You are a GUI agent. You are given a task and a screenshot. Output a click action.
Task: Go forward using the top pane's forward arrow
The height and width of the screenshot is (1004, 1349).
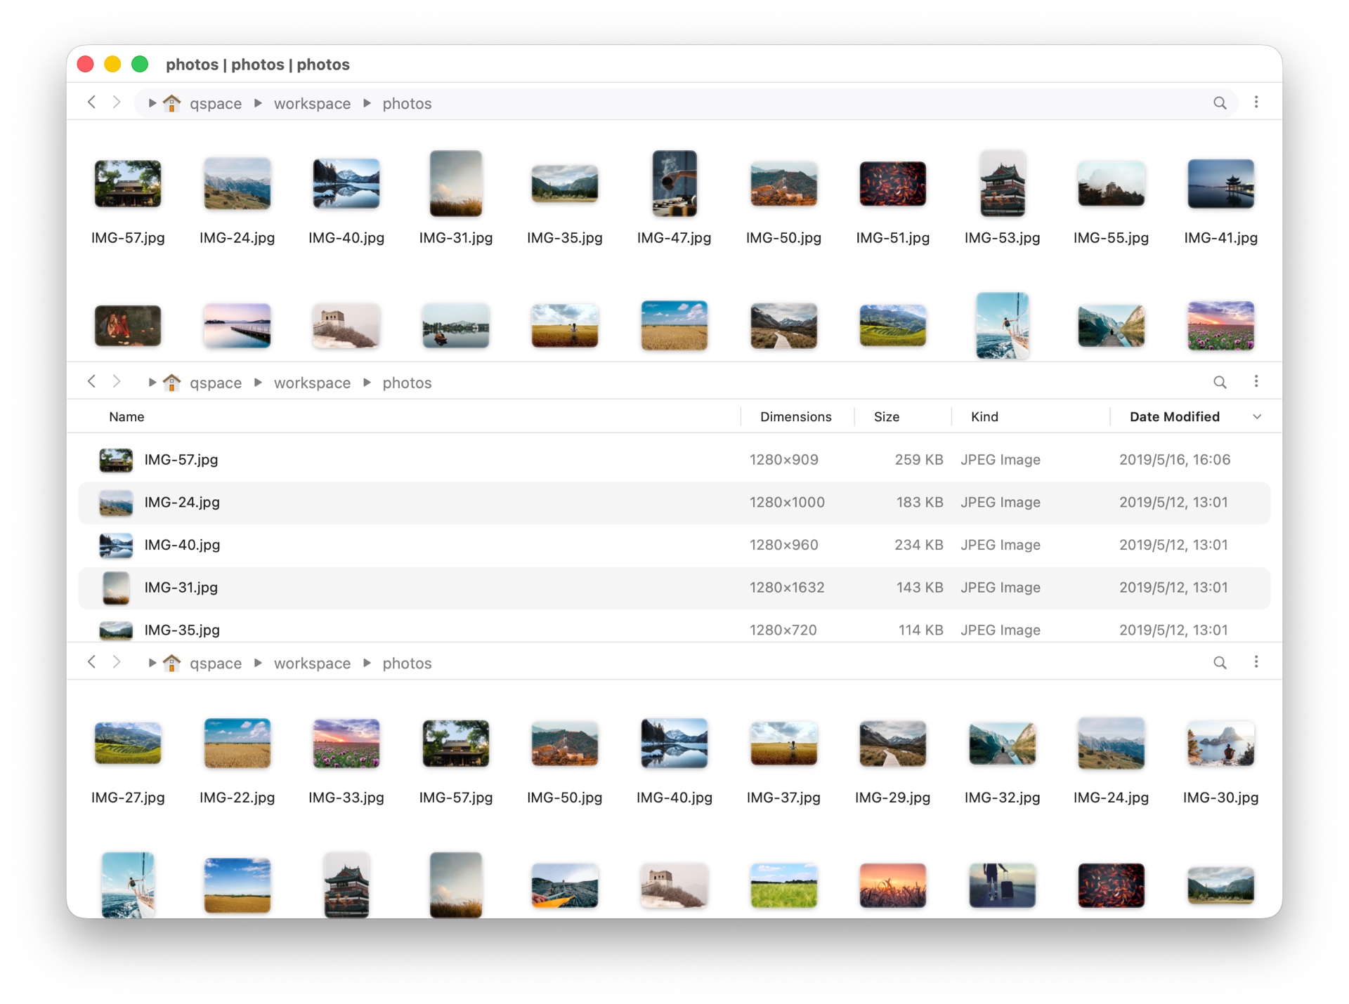pos(117,103)
